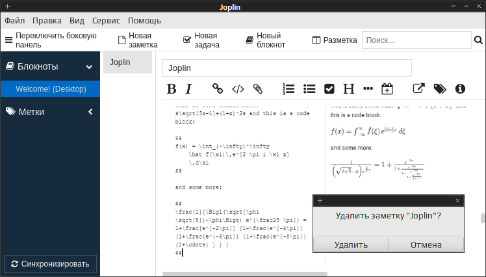Apply bold formatting with the B icon
Image resolution: width=486 pixels, height=277 pixels.
(172, 89)
